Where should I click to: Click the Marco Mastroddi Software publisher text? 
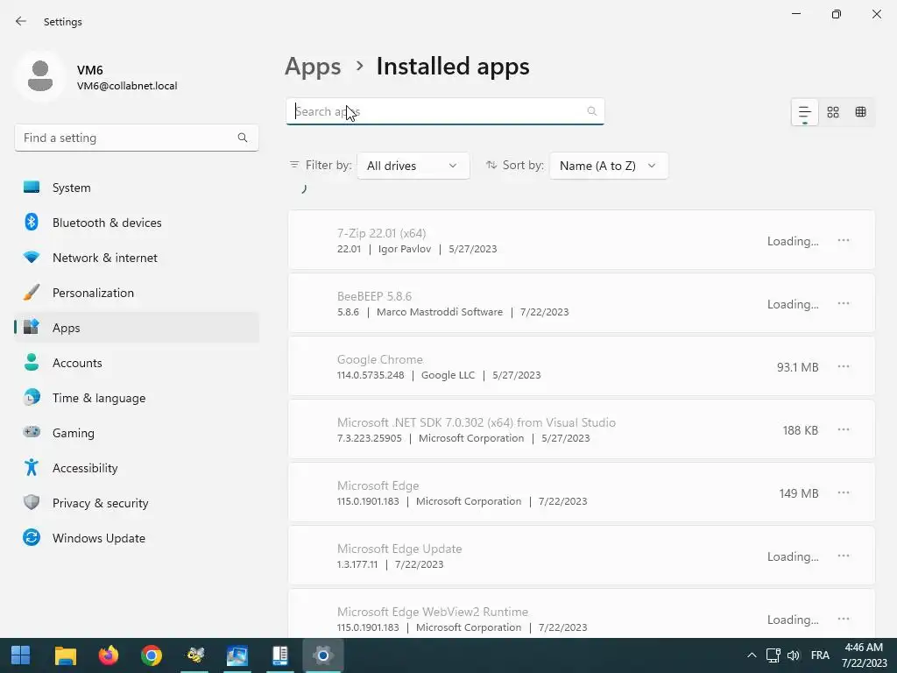[x=440, y=312]
